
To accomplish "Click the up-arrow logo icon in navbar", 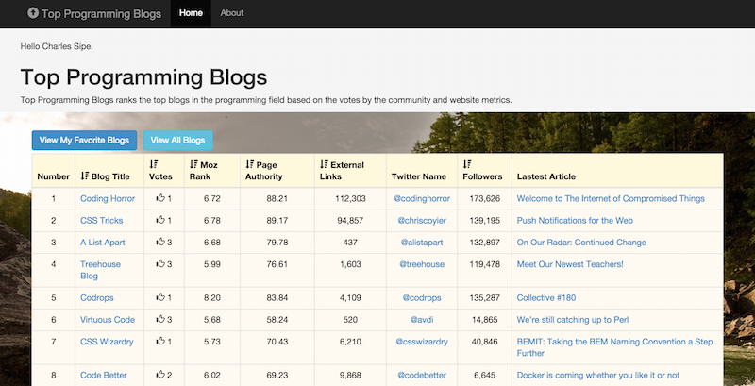I will coord(33,13).
